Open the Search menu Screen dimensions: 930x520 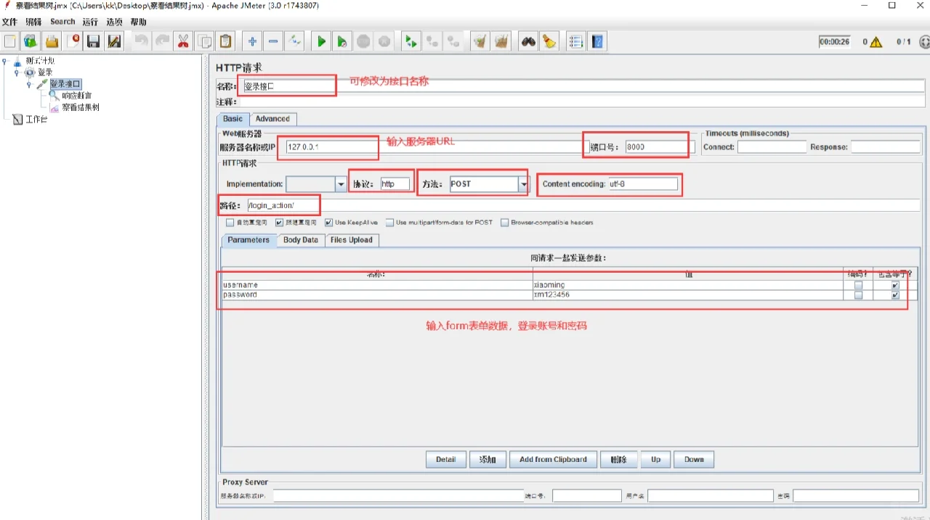62,22
